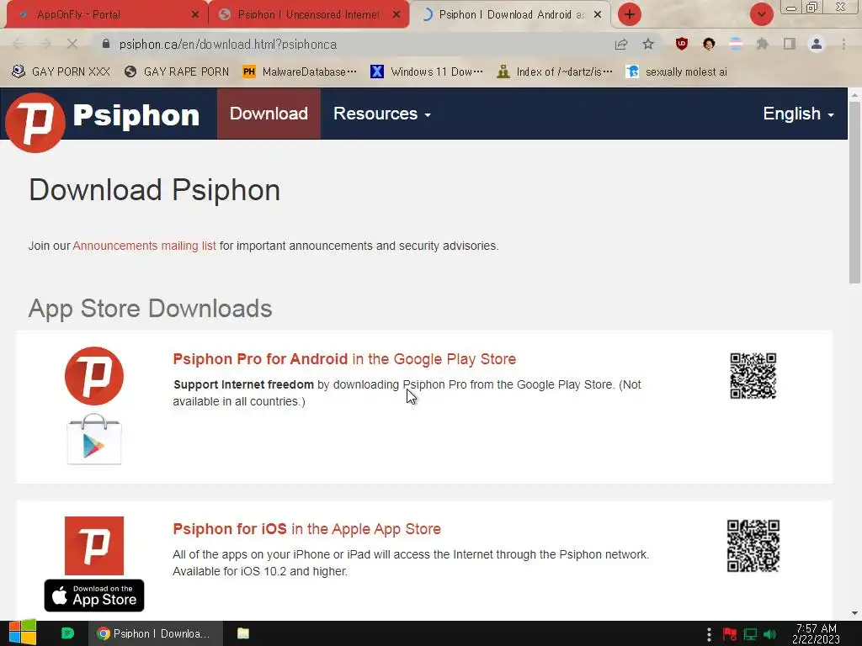
Task: Follow the Announcements mailing list link
Action: tap(144, 246)
